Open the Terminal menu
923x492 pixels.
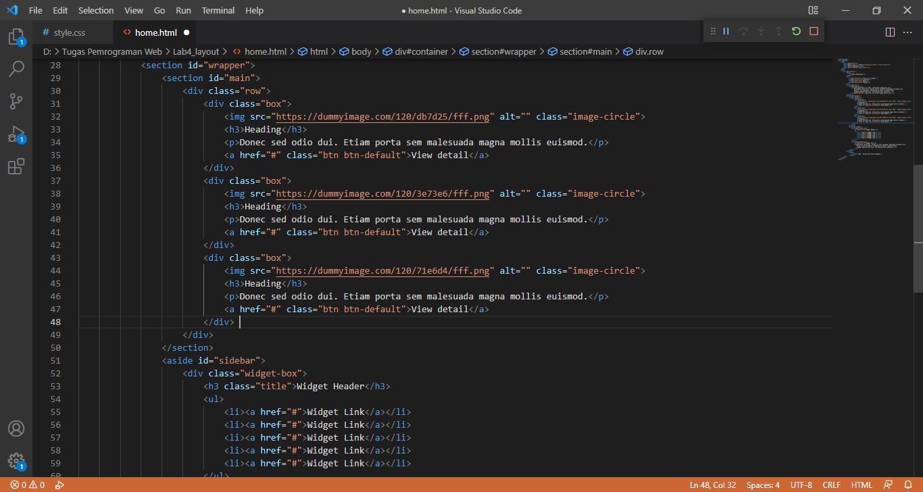point(218,10)
